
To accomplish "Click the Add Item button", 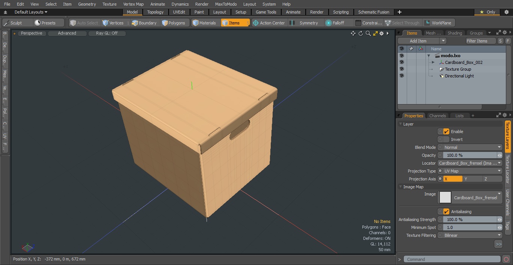I will point(418,41).
